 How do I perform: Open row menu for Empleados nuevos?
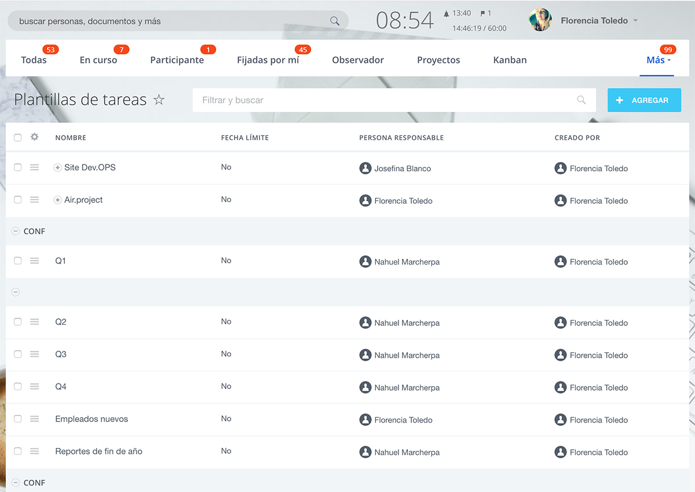[x=34, y=419]
